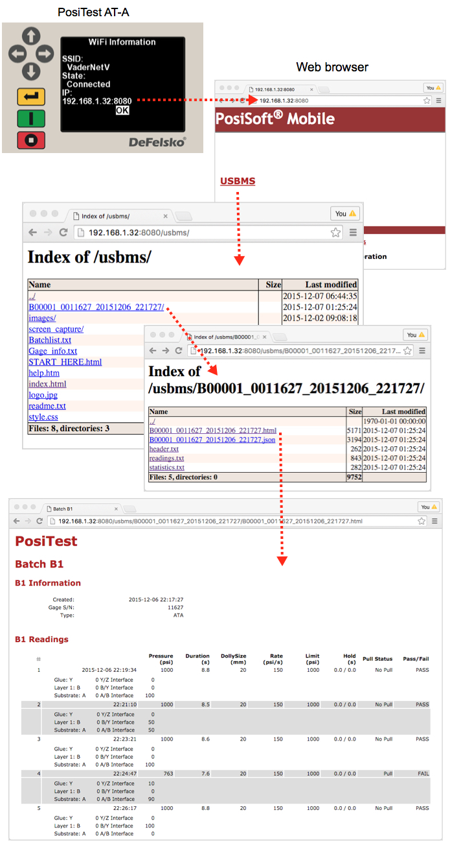Open B00001_0011627_20151206_221727.html file link
Viewport: 450px width, 847px height.
point(213,431)
